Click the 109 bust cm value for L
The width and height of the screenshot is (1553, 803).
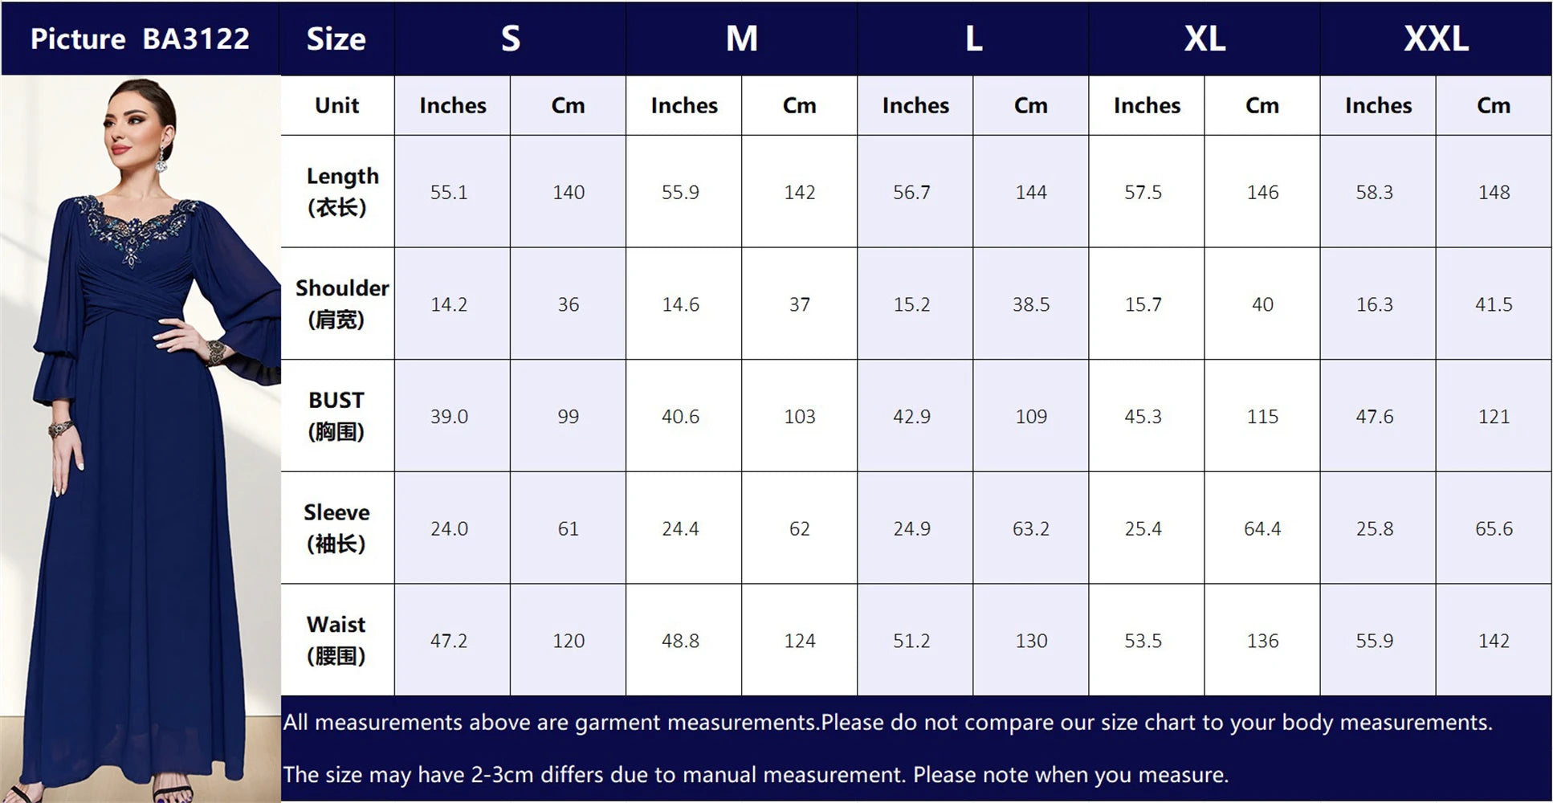click(x=1031, y=417)
